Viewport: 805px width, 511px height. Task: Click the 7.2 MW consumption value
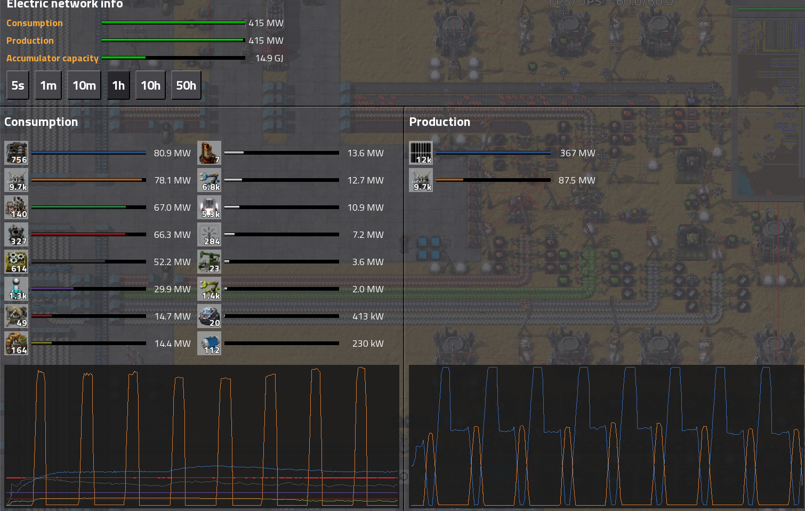click(368, 235)
